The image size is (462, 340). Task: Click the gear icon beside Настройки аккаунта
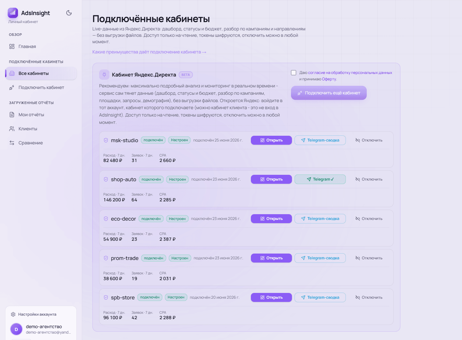(x=13, y=314)
